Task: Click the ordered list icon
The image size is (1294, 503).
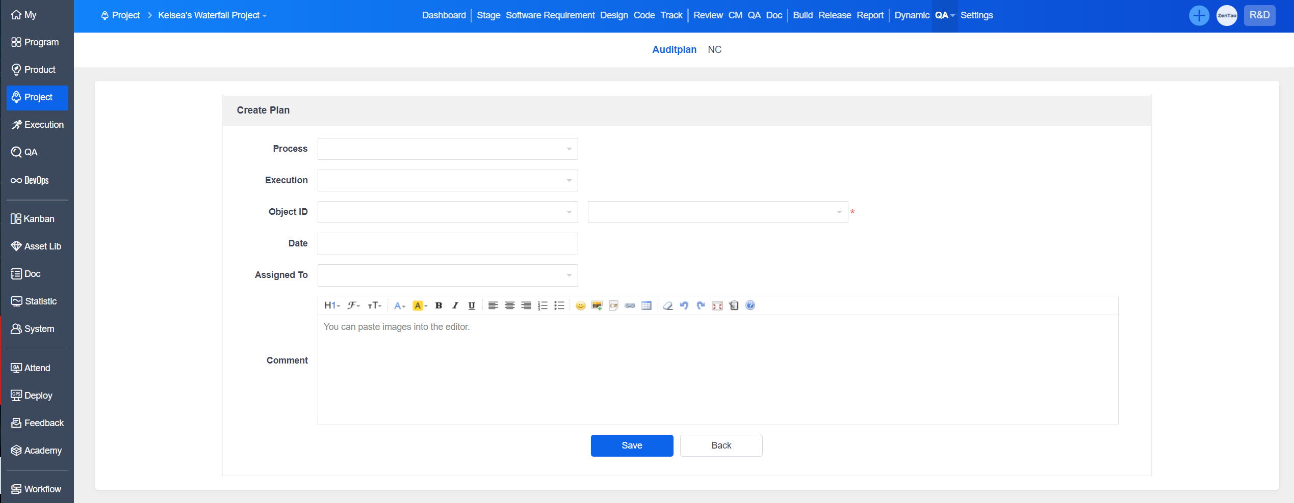Action: (x=543, y=305)
